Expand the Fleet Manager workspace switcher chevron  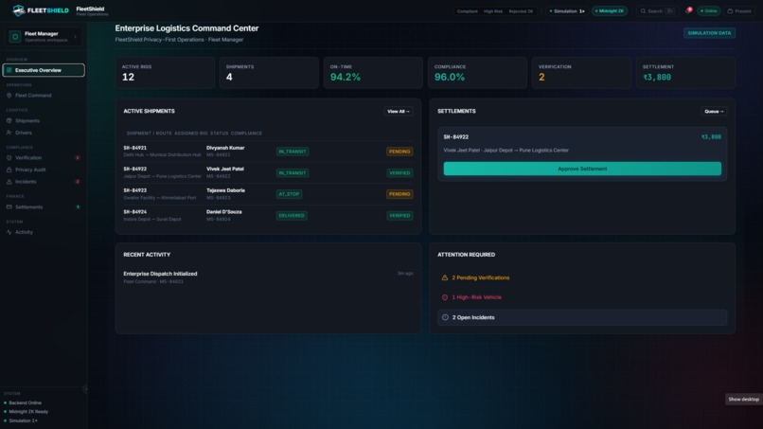point(76,37)
